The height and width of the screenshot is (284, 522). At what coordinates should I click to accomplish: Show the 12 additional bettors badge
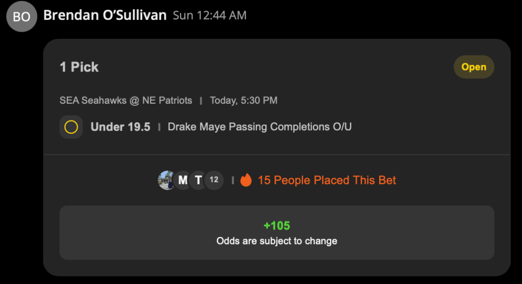214,180
